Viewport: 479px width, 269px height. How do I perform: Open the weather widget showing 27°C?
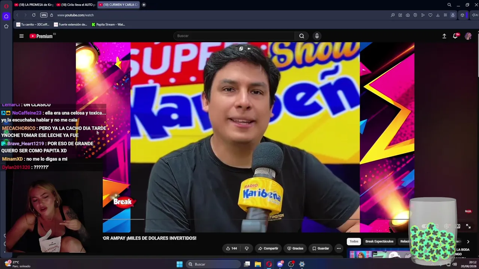pos(17,264)
